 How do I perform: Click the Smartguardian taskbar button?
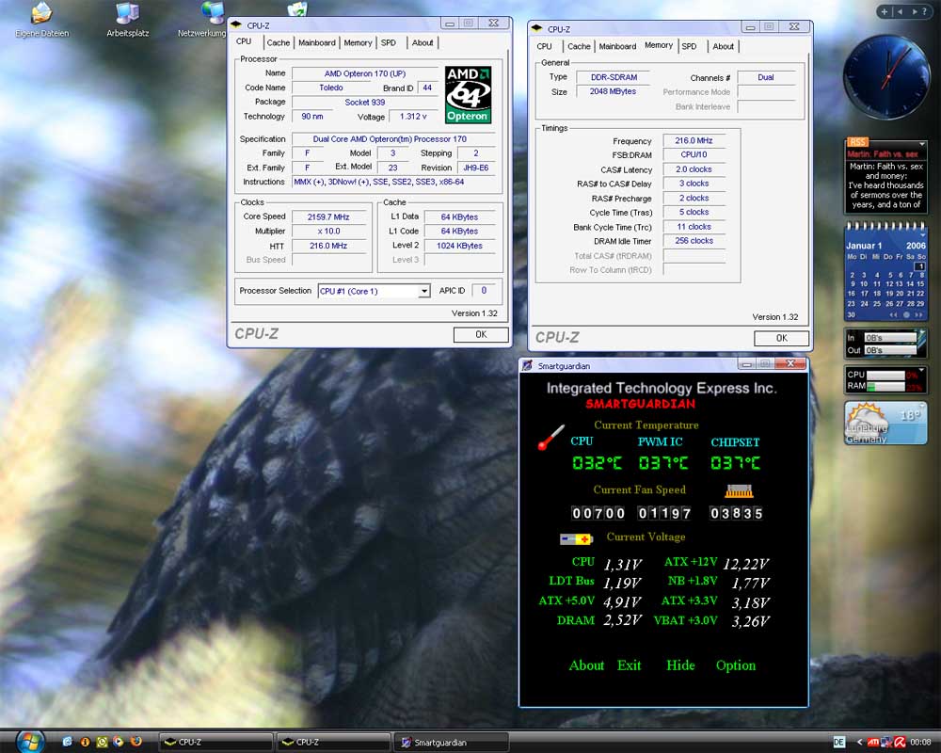(452, 743)
